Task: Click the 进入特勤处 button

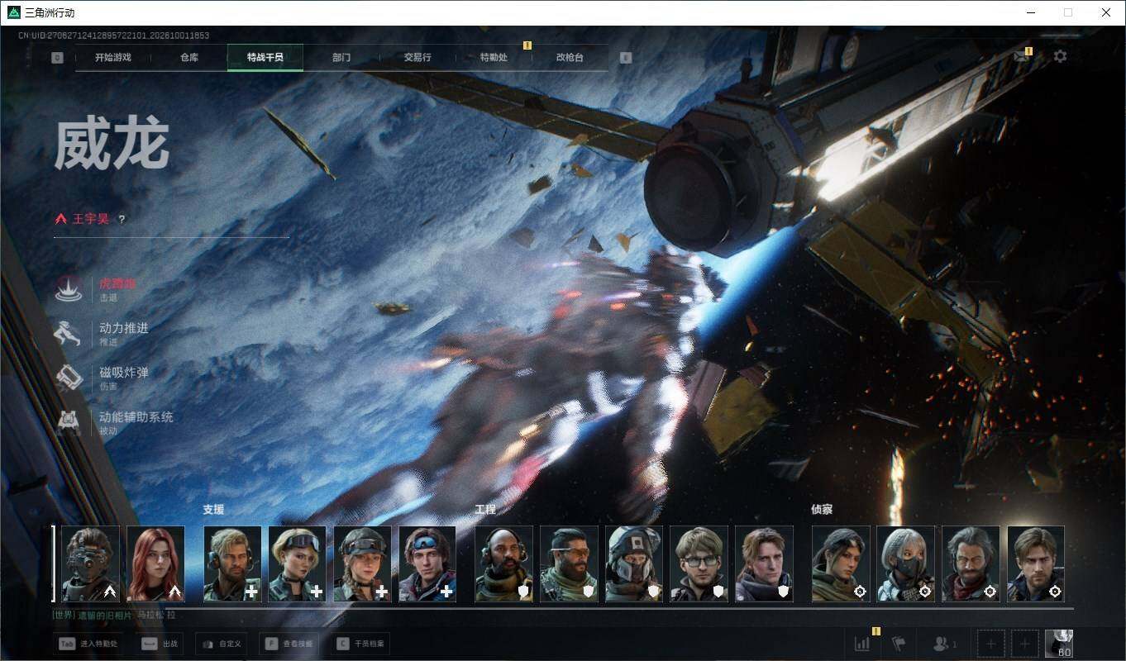Action: [88, 644]
